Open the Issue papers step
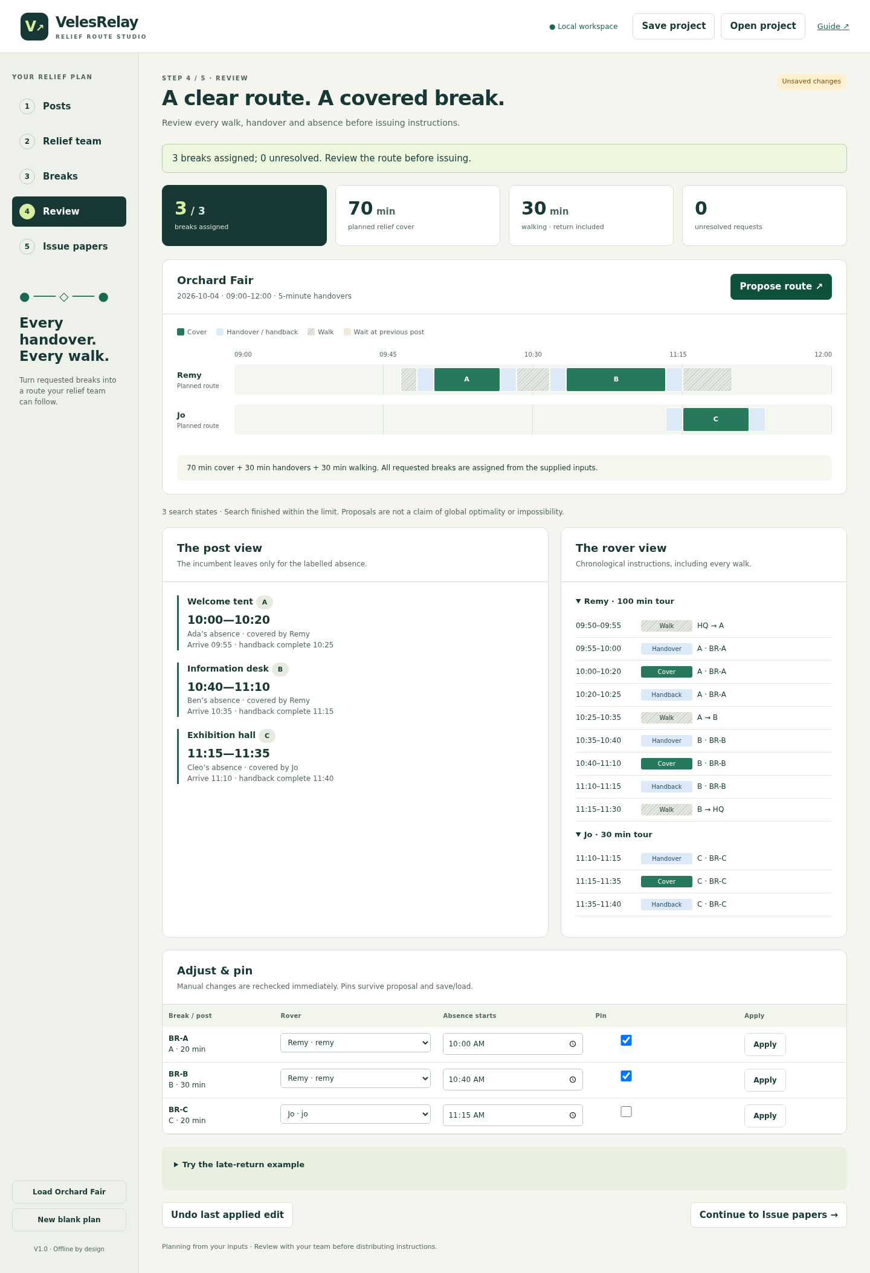Image resolution: width=870 pixels, height=1273 pixels. point(69,247)
